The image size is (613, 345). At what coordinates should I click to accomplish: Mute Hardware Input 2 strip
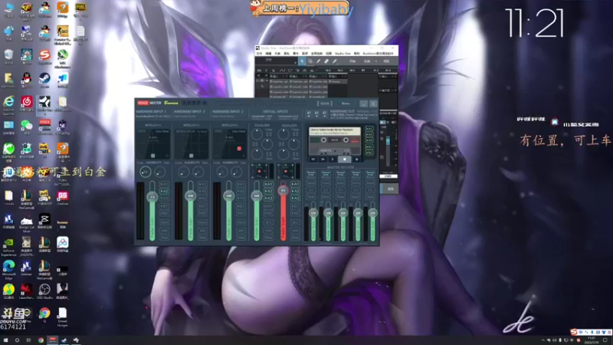202,238
